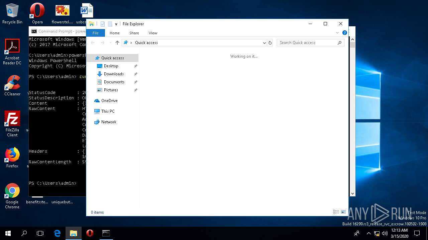
Task: Refresh the Quick access view
Action: point(270,43)
